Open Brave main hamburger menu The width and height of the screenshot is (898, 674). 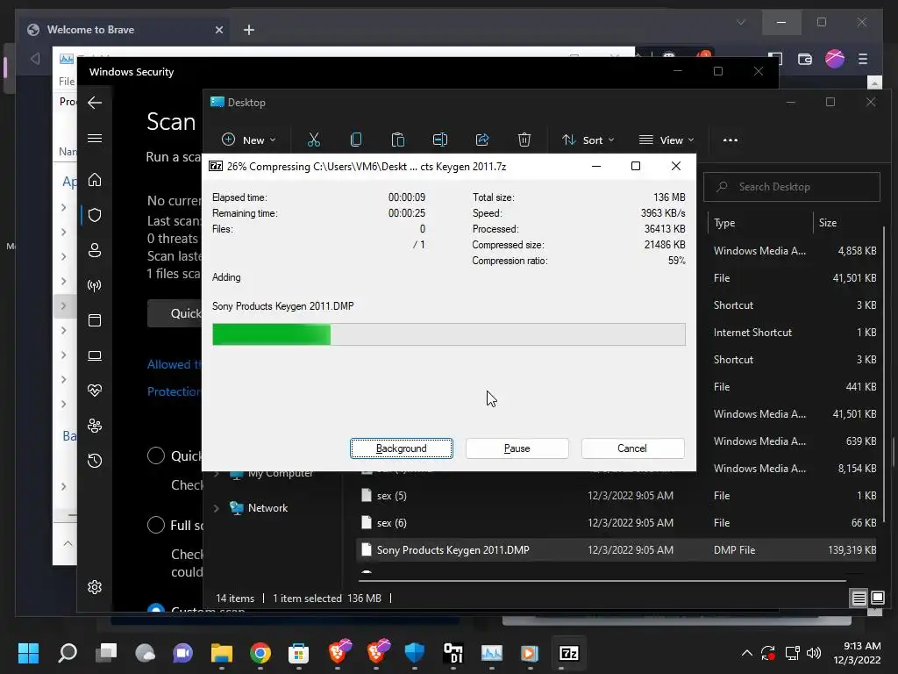863,59
